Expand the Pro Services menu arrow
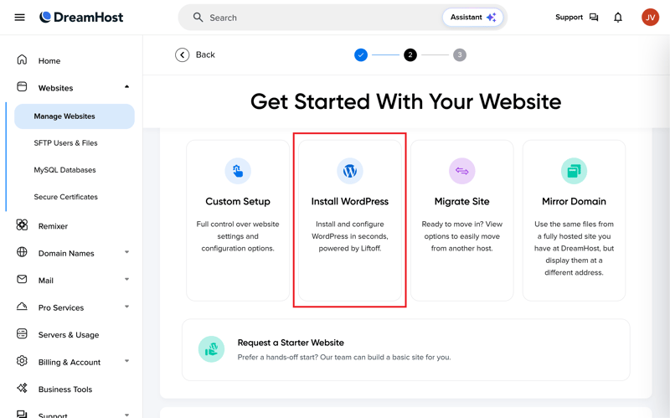670x418 pixels. [127, 307]
